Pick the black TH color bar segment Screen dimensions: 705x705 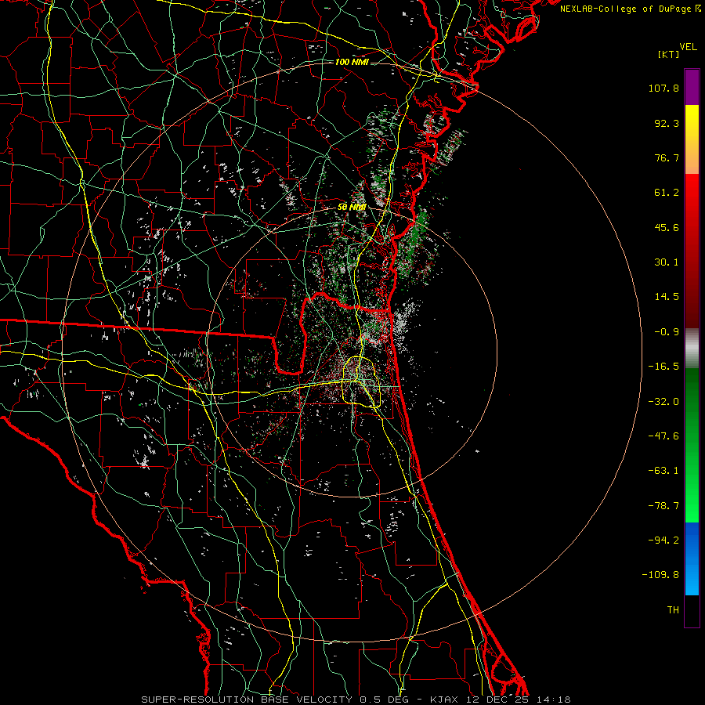click(692, 611)
